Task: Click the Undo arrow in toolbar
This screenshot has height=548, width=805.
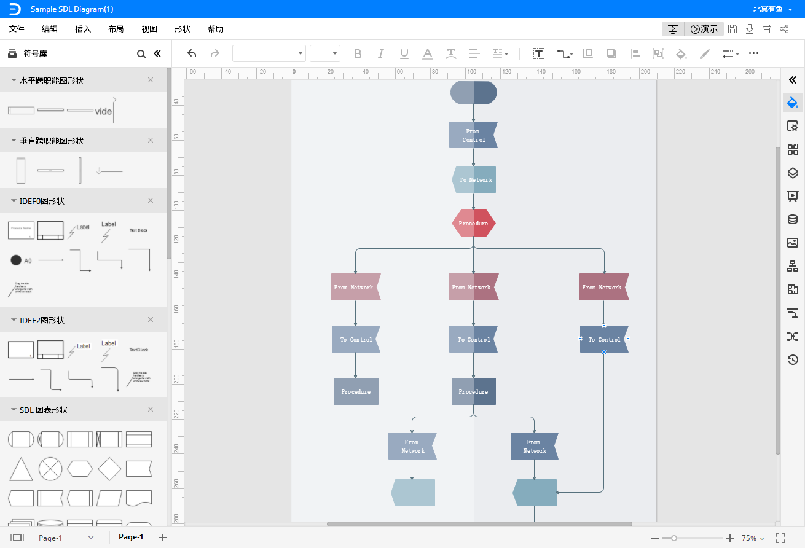Action: coord(192,53)
